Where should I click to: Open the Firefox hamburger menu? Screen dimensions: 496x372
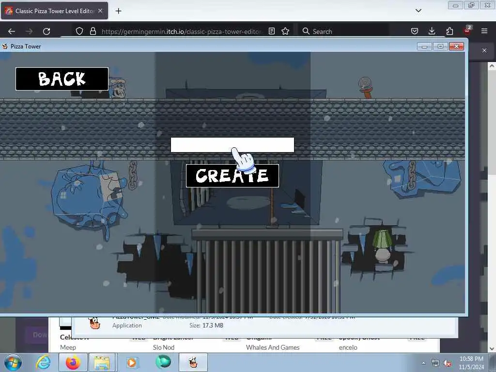(x=484, y=31)
